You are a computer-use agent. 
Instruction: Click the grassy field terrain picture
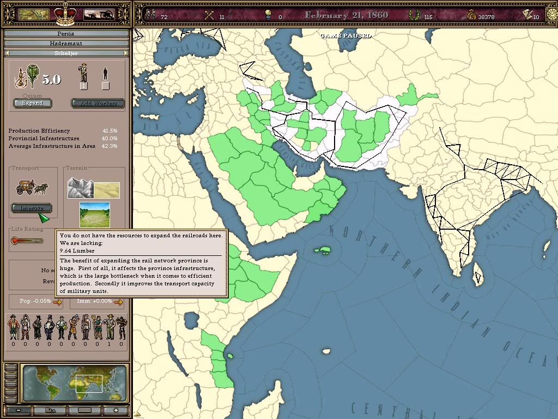click(x=95, y=214)
